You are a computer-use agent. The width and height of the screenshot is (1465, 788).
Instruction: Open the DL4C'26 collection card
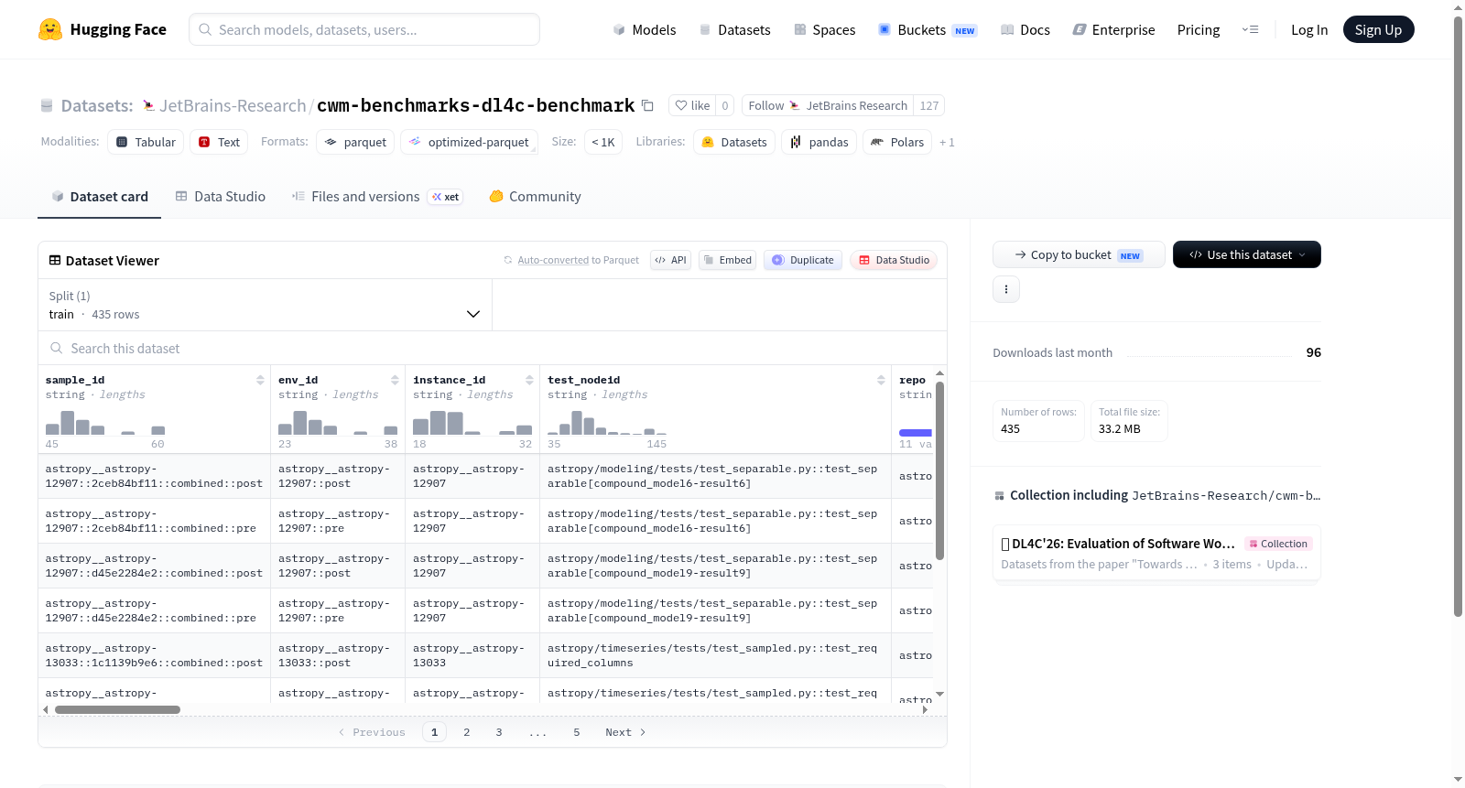click(1156, 553)
